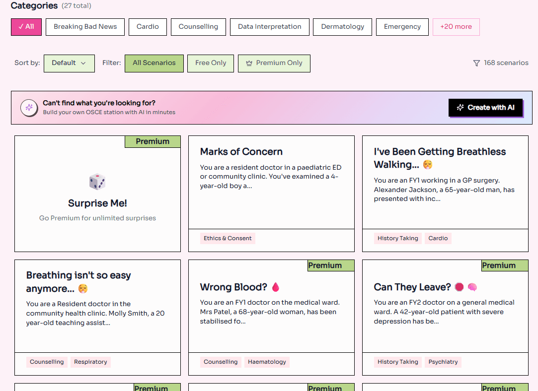Click the crown icon on Premium Only
Screen dimensions: 538x391
point(249,64)
